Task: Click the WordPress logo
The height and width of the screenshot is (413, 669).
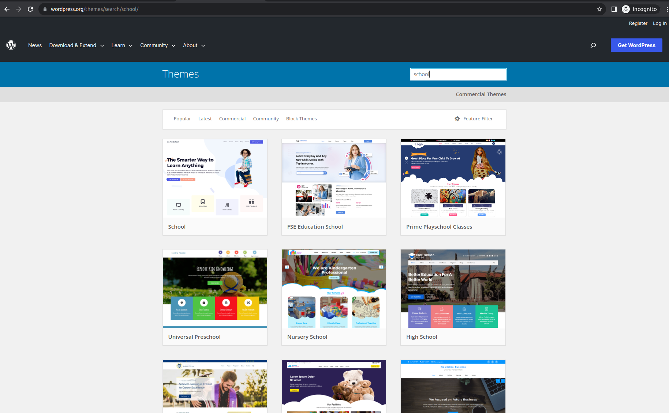Action: pos(11,45)
